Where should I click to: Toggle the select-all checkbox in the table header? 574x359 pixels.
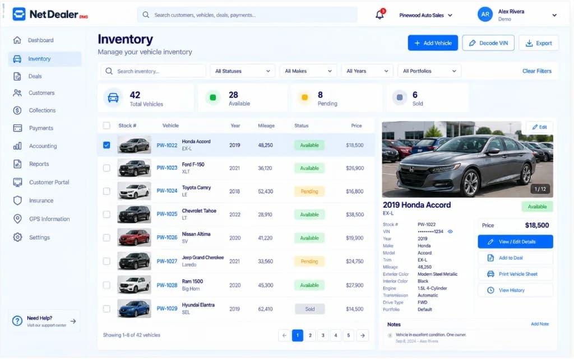[107, 125]
